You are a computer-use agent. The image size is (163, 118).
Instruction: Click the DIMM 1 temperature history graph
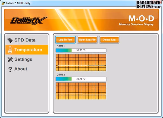point(81,62)
